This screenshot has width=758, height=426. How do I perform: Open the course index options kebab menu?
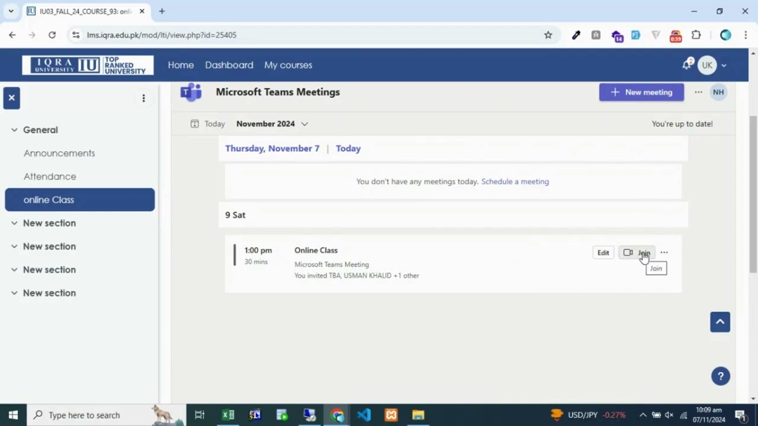pyautogui.click(x=143, y=98)
